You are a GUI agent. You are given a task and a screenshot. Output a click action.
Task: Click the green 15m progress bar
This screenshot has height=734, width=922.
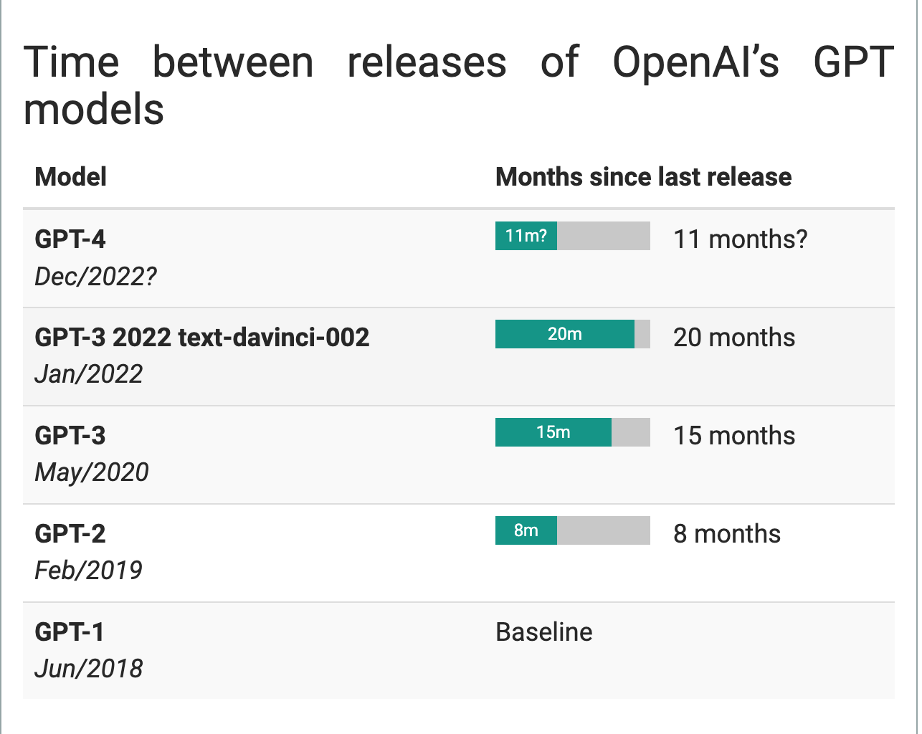553,432
